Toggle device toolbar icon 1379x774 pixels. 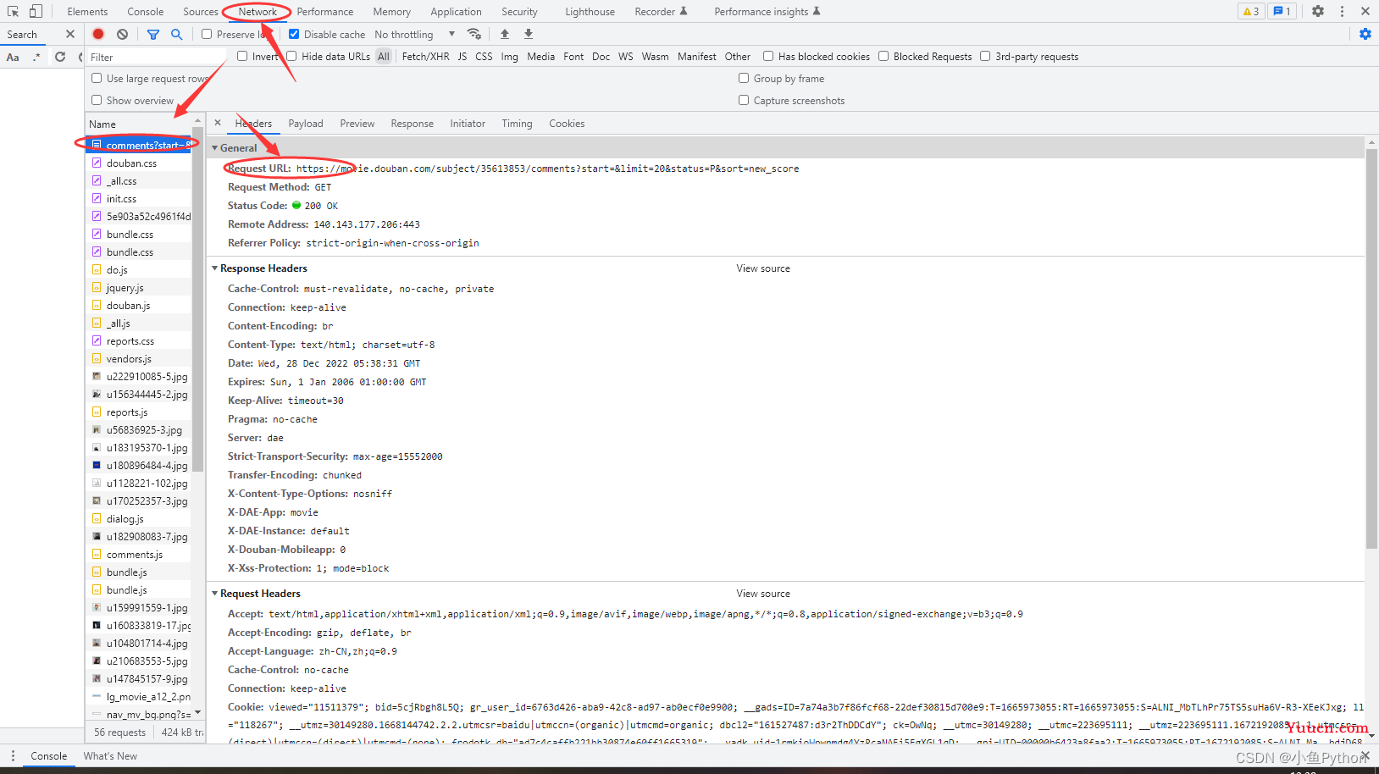click(36, 11)
